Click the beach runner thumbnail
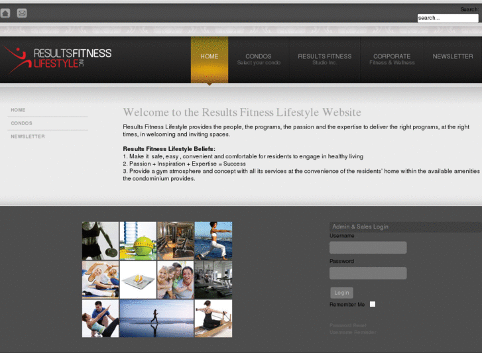The height and width of the screenshot is (361, 482). (156, 319)
